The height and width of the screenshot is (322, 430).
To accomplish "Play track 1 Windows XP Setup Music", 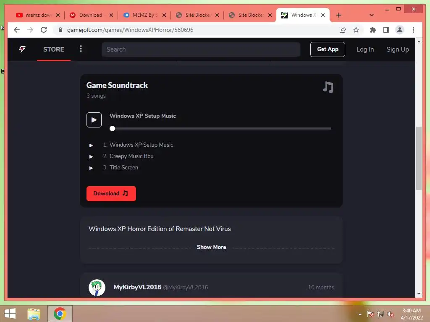I will click(91, 145).
